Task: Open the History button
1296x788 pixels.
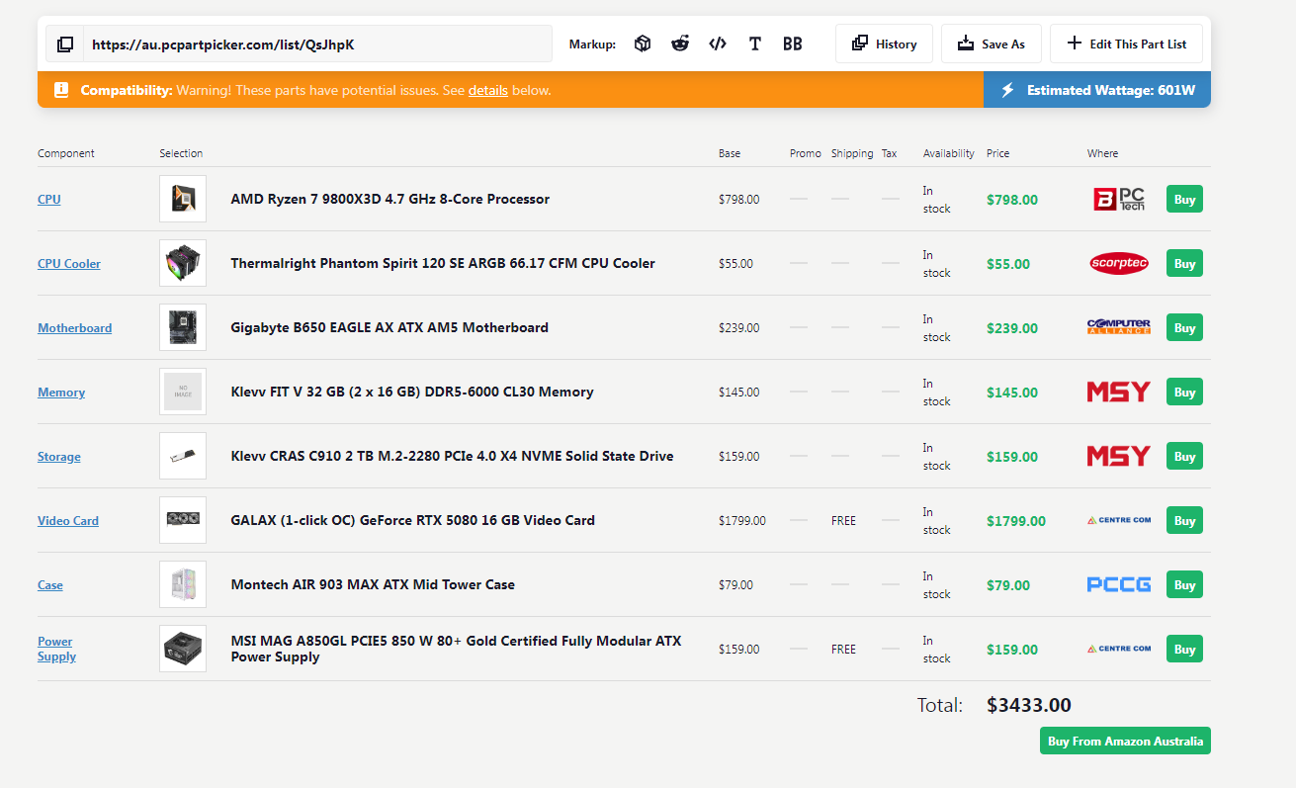Action: pyautogui.click(x=884, y=44)
